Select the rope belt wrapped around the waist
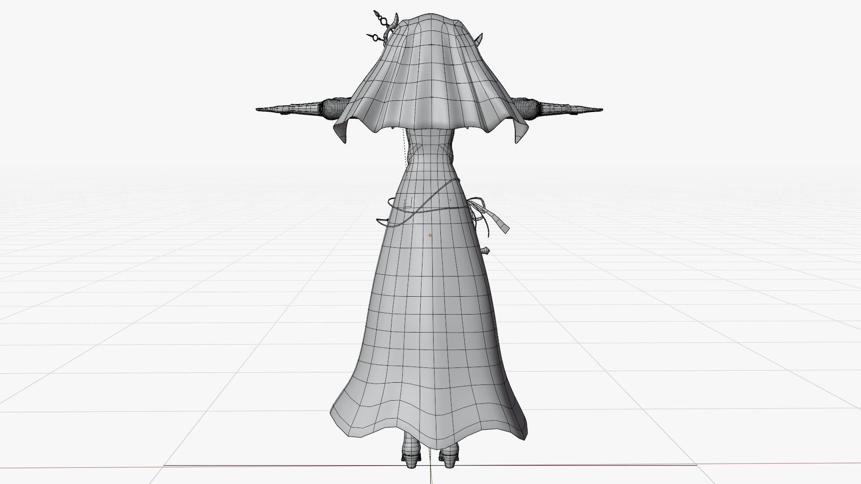The width and height of the screenshot is (861, 484). click(419, 211)
